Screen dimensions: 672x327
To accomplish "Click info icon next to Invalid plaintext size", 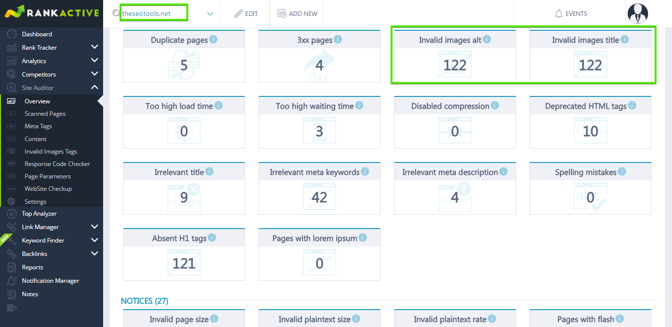I will pyautogui.click(x=356, y=319).
